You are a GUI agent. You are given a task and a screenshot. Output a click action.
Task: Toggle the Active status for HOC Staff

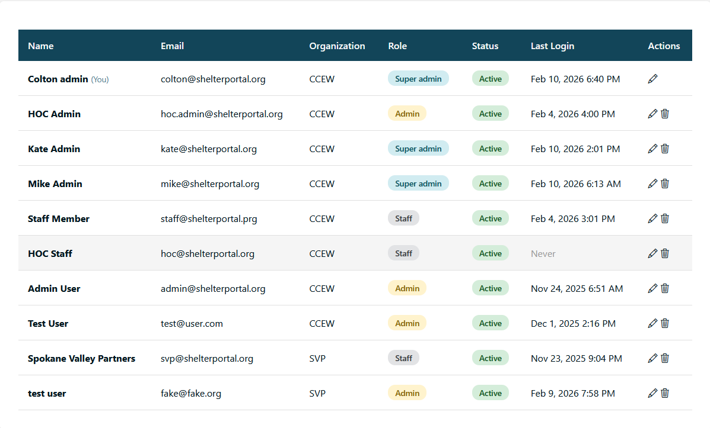pyautogui.click(x=491, y=253)
